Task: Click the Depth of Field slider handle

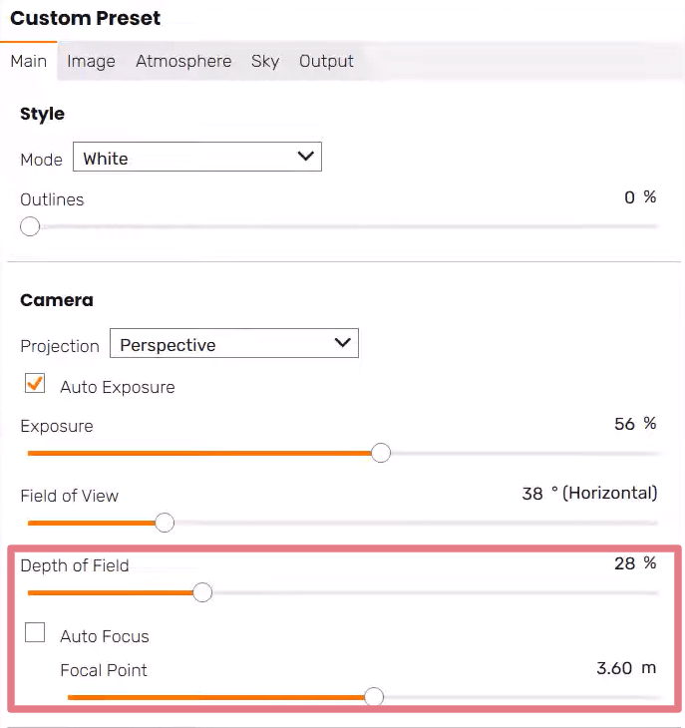Action: tap(202, 592)
